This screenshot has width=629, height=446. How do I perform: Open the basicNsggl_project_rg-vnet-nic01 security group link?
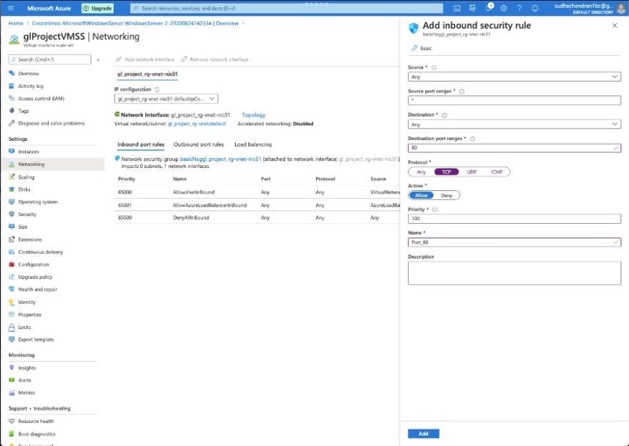221,159
